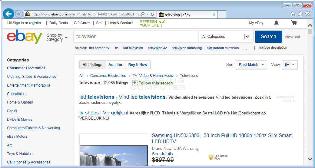Open the View layout dropdown
This screenshot has width=315, height=168.
[290, 65]
